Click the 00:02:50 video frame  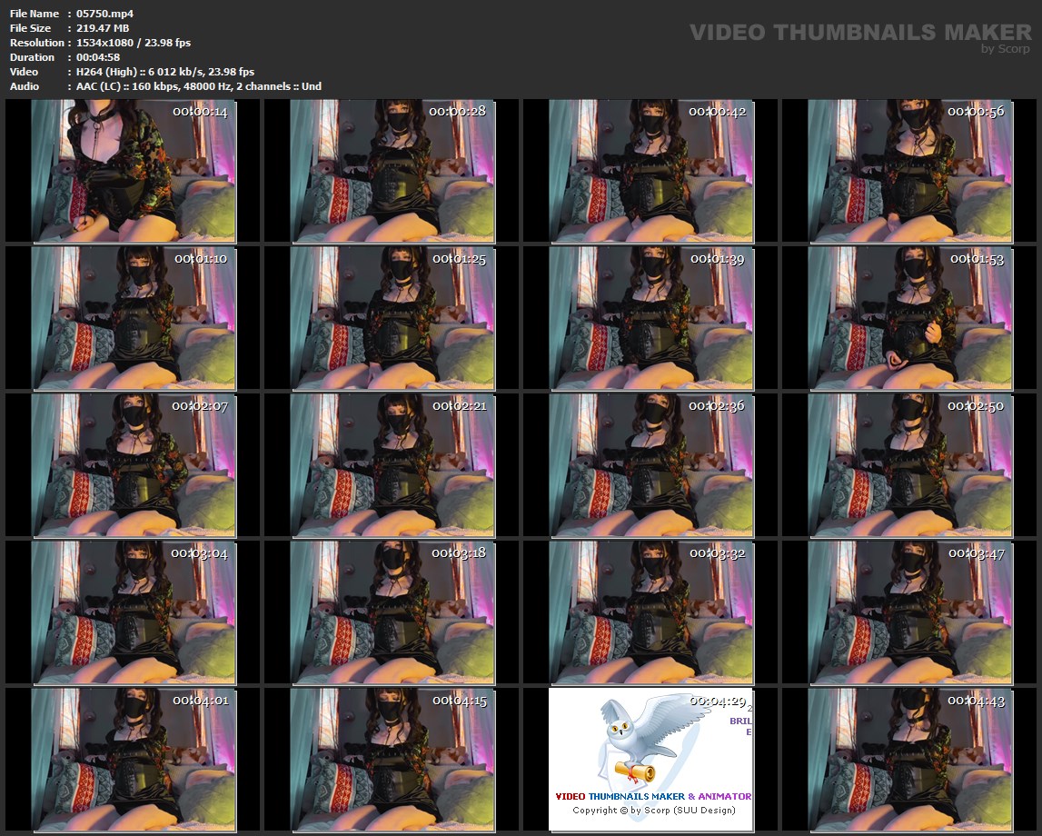click(910, 465)
